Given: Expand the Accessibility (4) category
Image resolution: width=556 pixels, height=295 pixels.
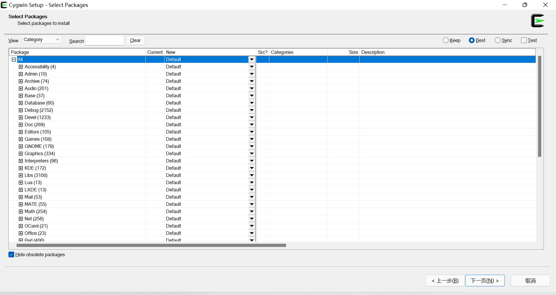Looking at the screenshot, I should [21, 67].
